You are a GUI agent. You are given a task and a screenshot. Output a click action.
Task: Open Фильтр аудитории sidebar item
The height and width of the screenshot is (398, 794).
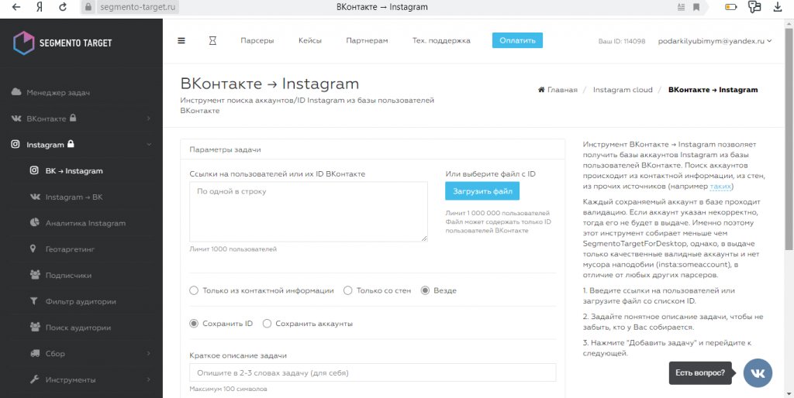click(x=81, y=301)
